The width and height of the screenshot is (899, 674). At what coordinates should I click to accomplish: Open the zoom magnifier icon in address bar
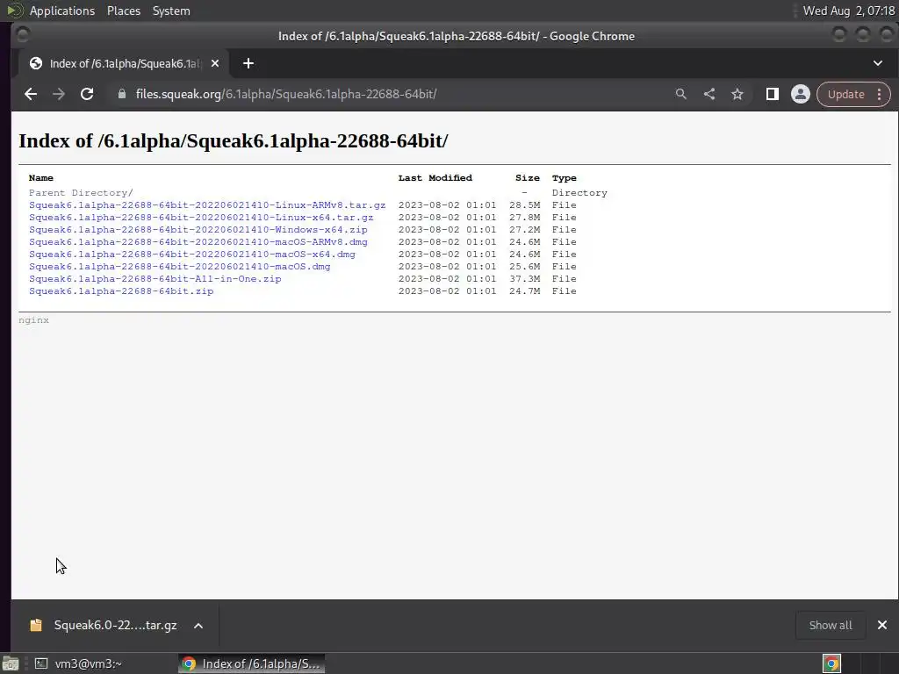tap(680, 94)
